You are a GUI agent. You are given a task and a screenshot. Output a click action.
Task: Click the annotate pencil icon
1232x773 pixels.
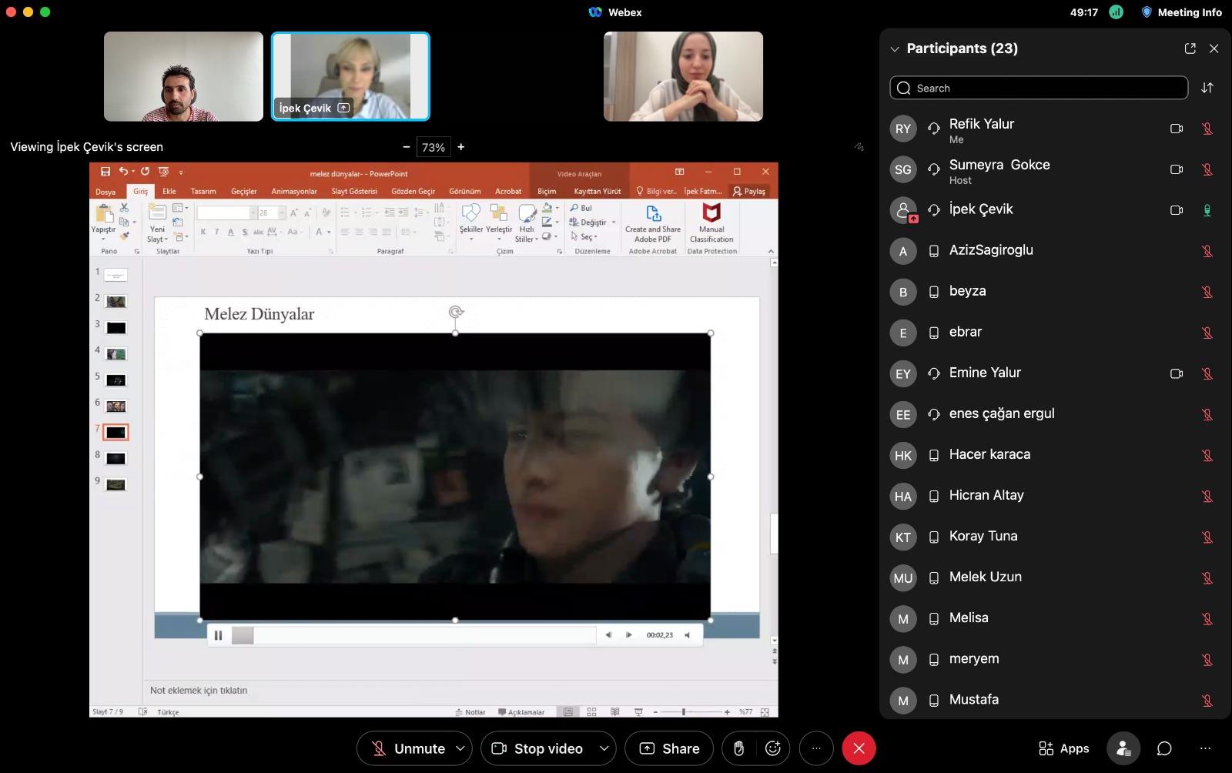pyautogui.click(x=859, y=147)
